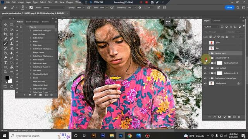Toggle checkmark for 'Play me' action
Viewport: 248px width, 139px height.
pyautogui.click(x=17, y=27)
